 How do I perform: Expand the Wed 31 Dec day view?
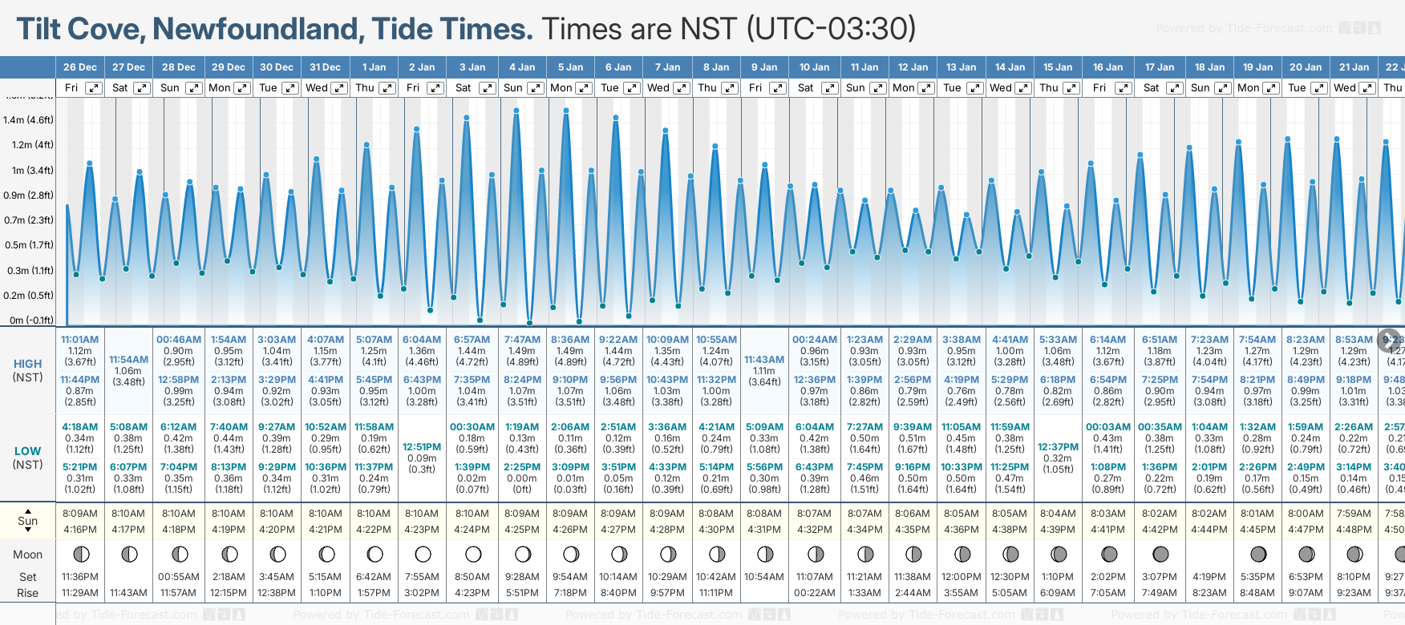[x=339, y=88]
